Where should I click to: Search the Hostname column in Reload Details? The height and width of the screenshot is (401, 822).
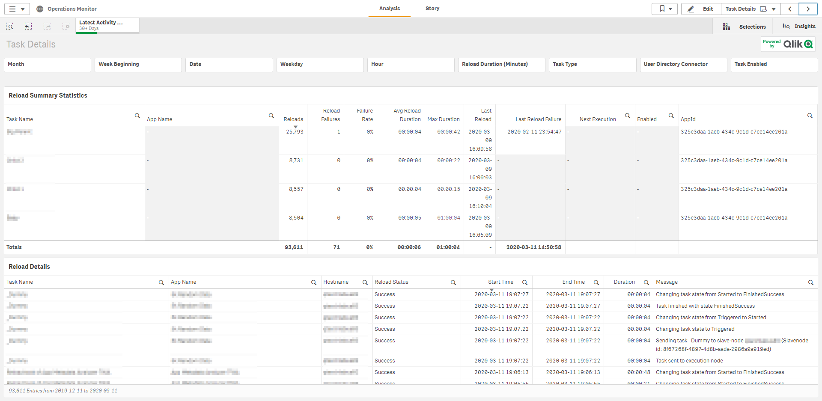[365, 282]
